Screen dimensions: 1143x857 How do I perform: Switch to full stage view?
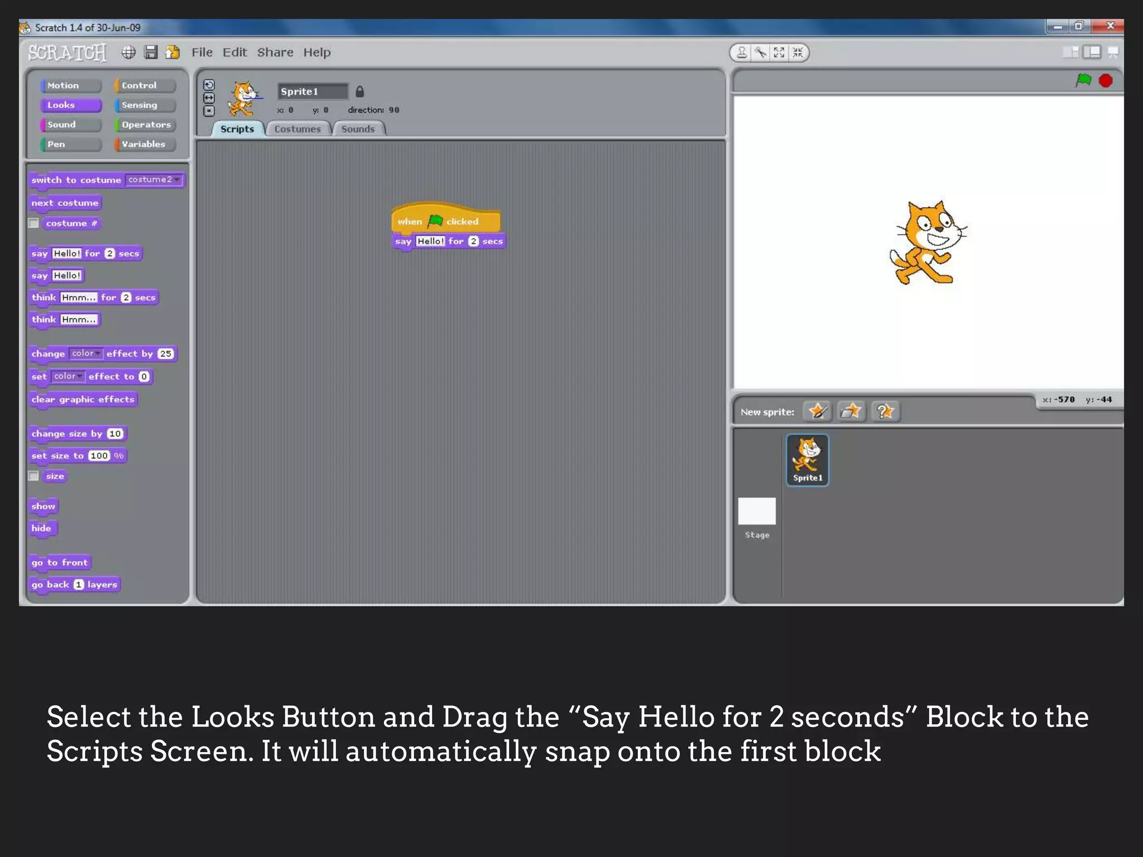point(1092,52)
